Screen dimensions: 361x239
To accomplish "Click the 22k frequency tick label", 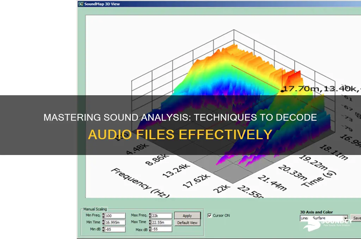I will point(221,189).
